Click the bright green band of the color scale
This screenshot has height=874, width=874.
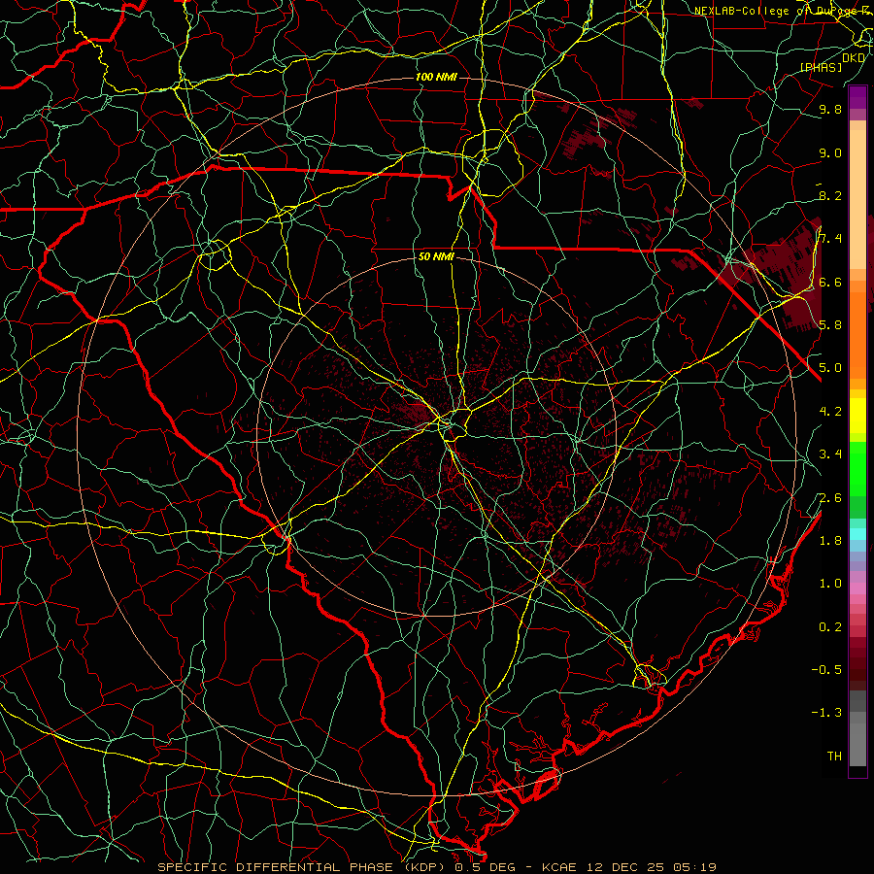pos(857,469)
